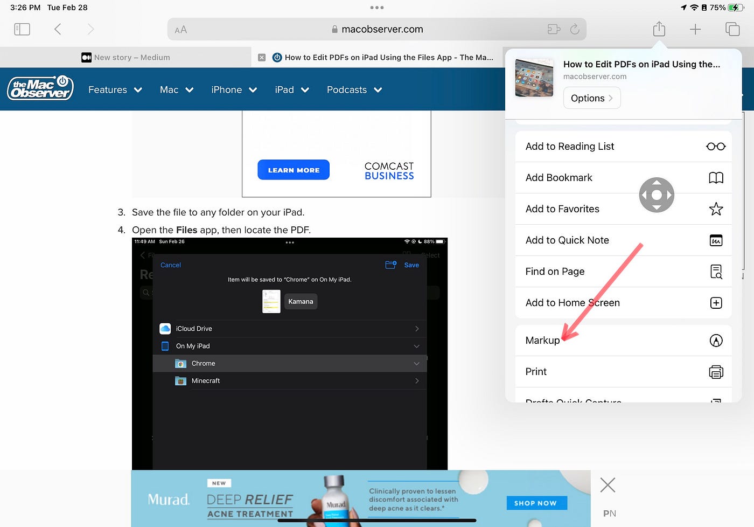Open The Mac Observer home logo

point(40,88)
